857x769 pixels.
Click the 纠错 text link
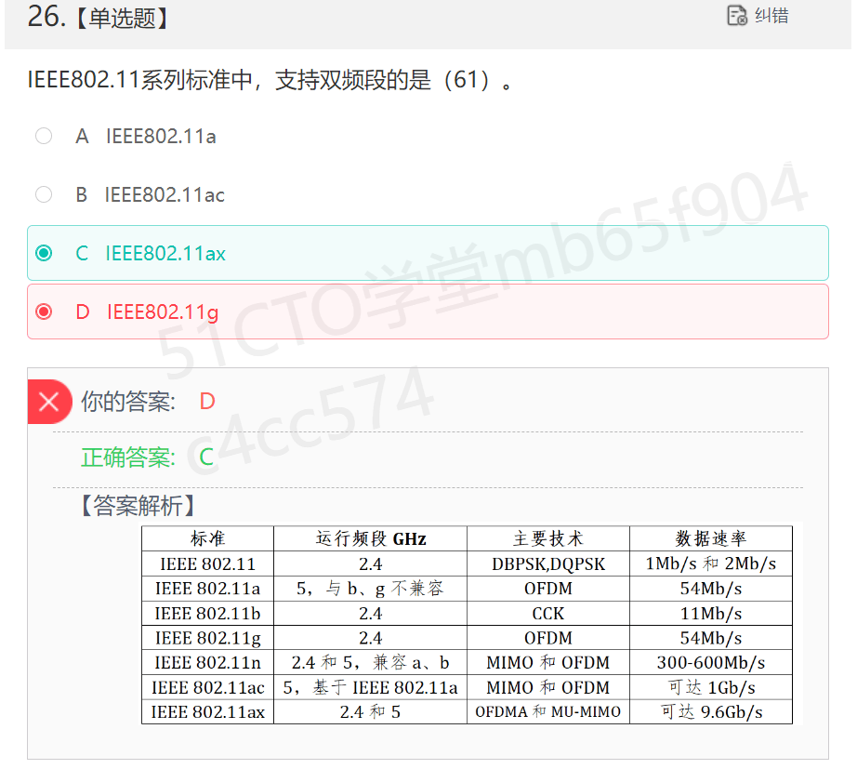click(x=771, y=15)
